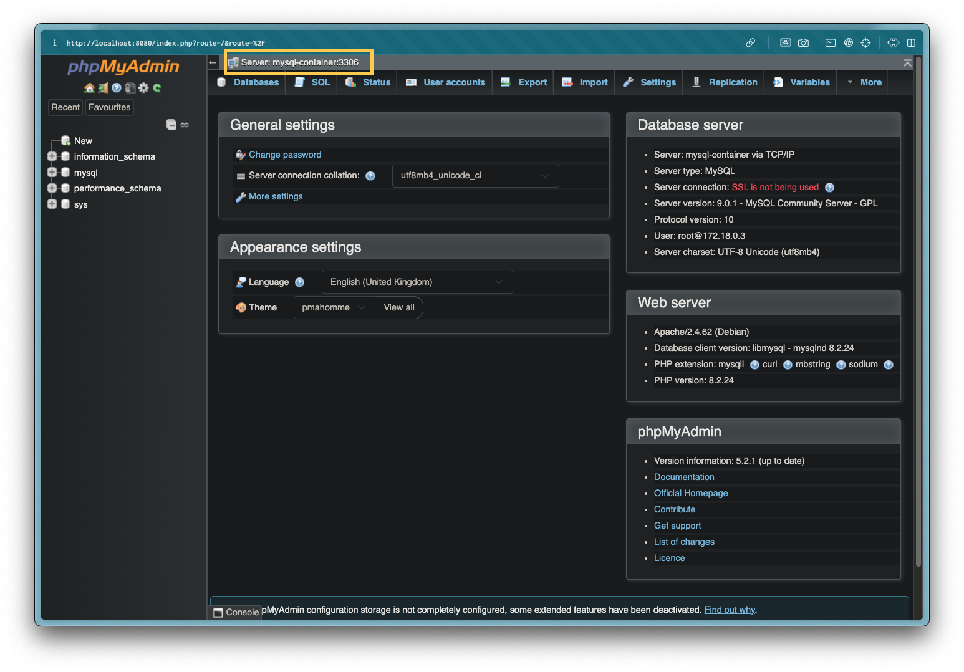Click help icon after mbstring extension
Image resolution: width=964 pixels, height=672 pixels.
(841, 365)
